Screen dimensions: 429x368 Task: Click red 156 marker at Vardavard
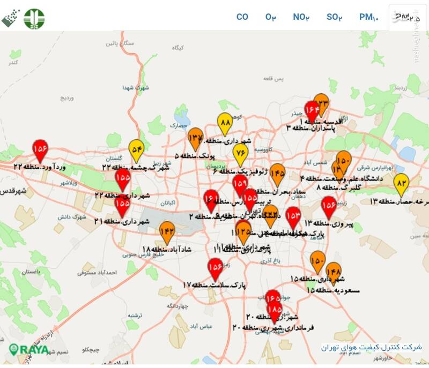click(40, 149)
